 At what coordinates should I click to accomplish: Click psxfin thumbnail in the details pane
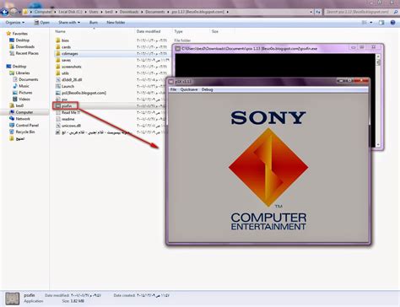pyautogui.click(x=13, y=299)
